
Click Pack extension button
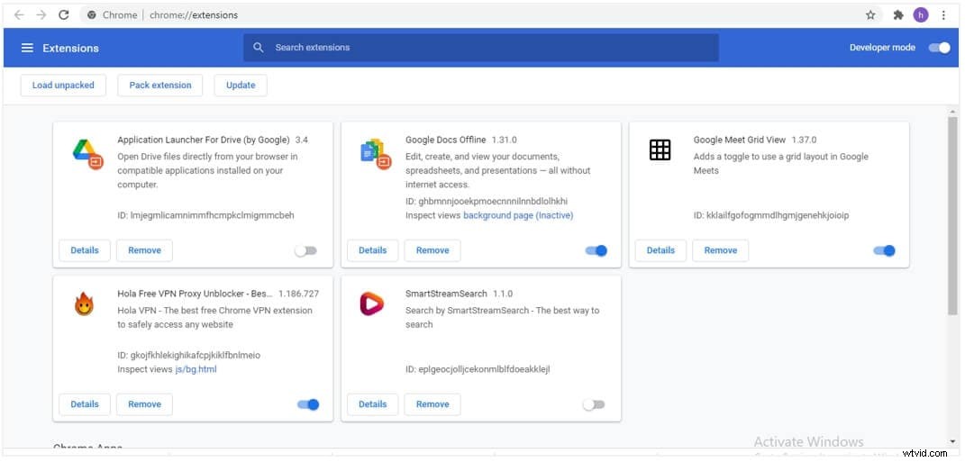click(x=160, y=86)
